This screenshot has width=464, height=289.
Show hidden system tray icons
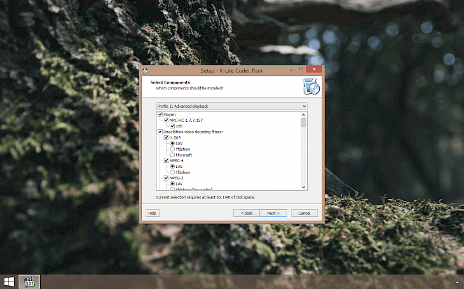tap(457, 282)
